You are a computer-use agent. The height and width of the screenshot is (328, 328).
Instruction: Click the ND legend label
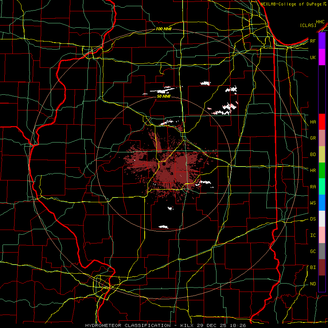point(313,284)
